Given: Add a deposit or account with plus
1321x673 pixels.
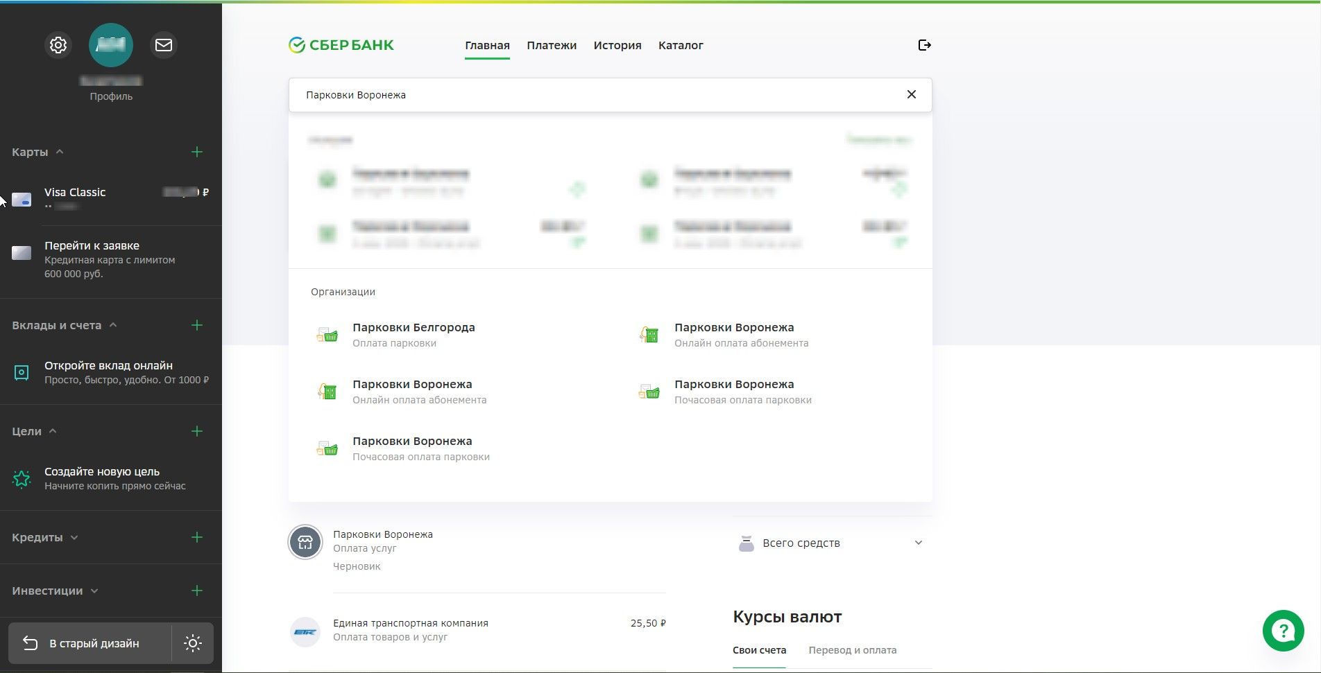Looking at the screenshot, I should point(197,325).
